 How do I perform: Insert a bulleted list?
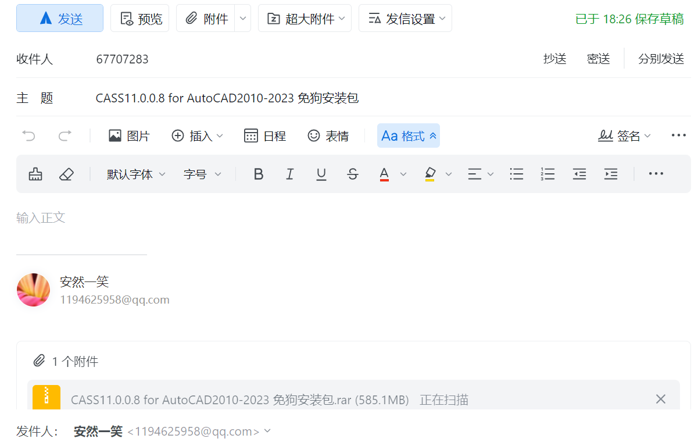pos(516,174)
